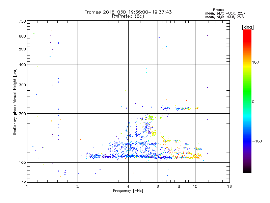
Task: Click the '100' colorbar tick label
Action: click(255, 62)
